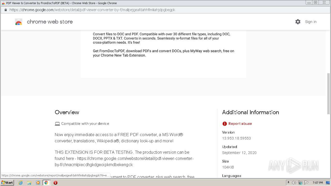The width and height of the screenshot is (331, 186).
Task: Click the red Report abuse icon
Action: point(224,124)
